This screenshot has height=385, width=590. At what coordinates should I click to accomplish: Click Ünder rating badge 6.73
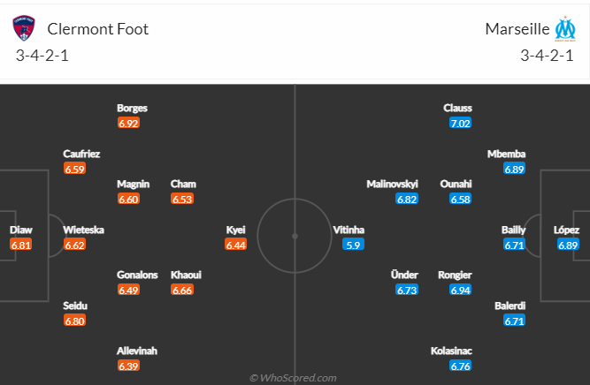tap(407, 290)
